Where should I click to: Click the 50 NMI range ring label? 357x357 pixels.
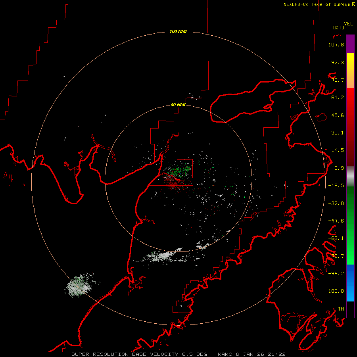[178, 105]
